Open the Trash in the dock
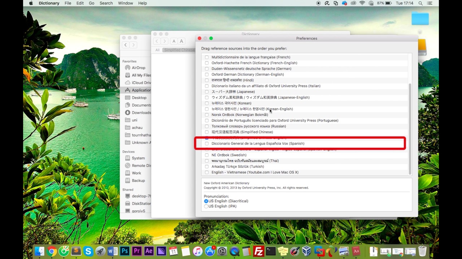The image size is (462, 259). click(x=422, y=251)
